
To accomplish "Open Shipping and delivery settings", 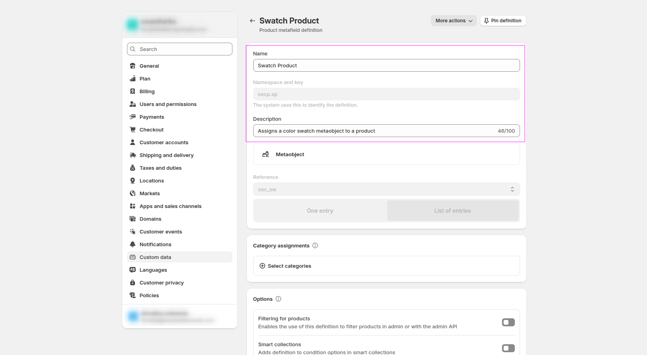I will 180,155.
